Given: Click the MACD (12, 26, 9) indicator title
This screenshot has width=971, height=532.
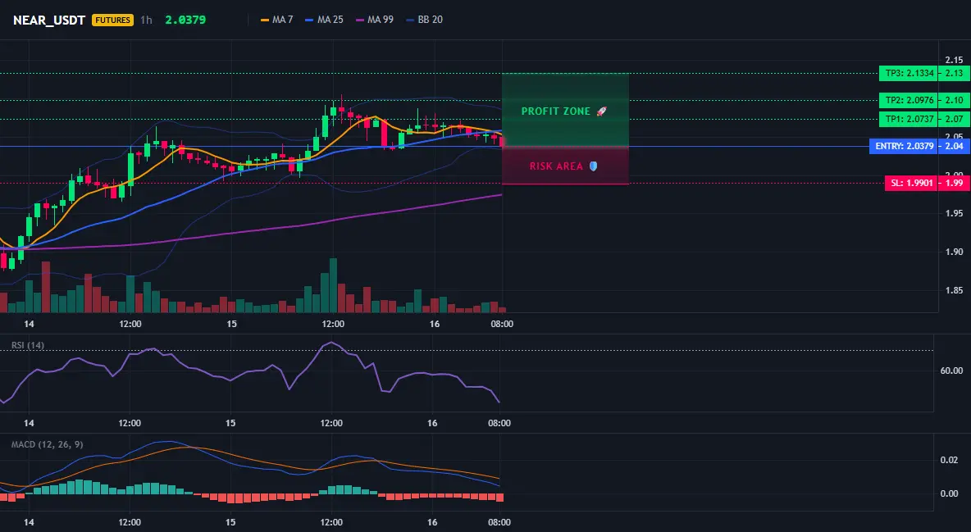Looking at the screenshot, I should coord(47,444).
